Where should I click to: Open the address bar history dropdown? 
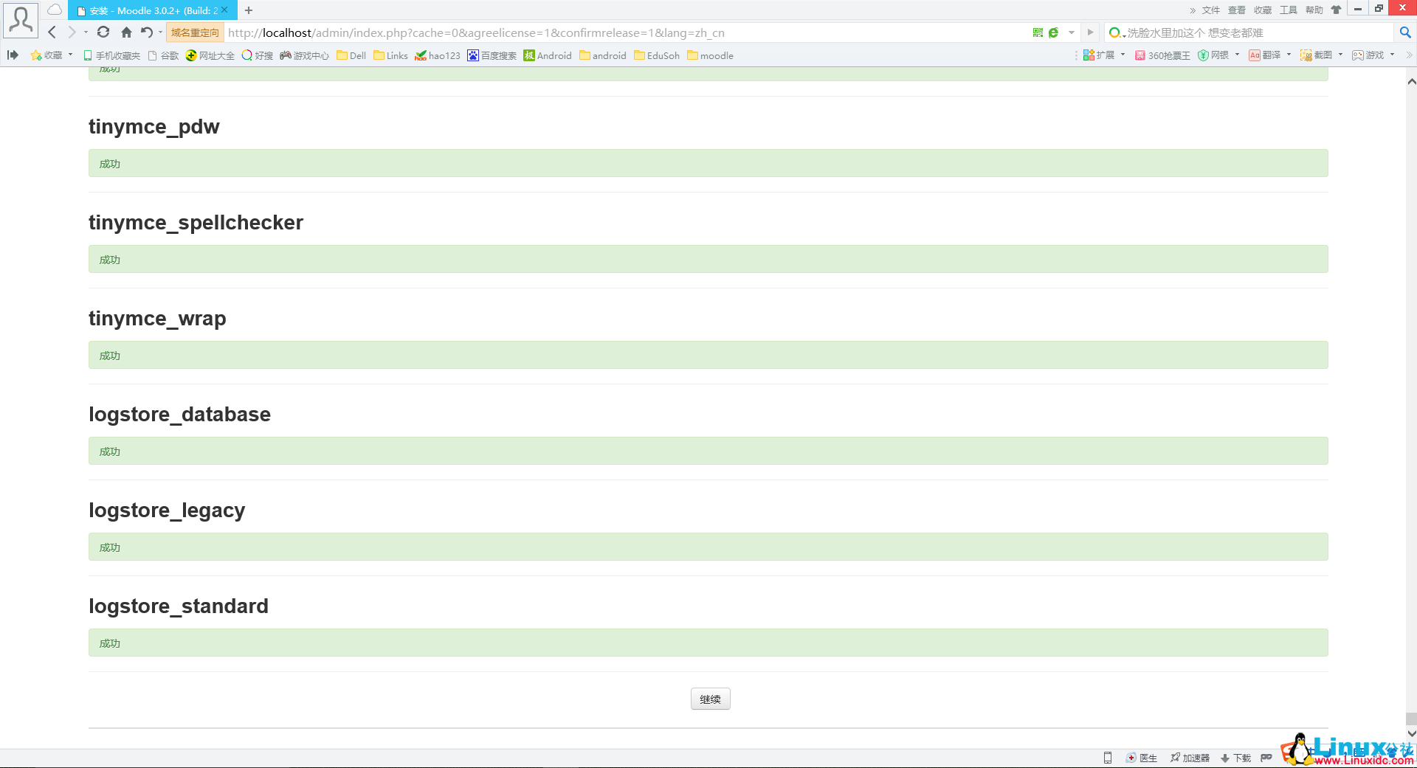coord(1072,32)
